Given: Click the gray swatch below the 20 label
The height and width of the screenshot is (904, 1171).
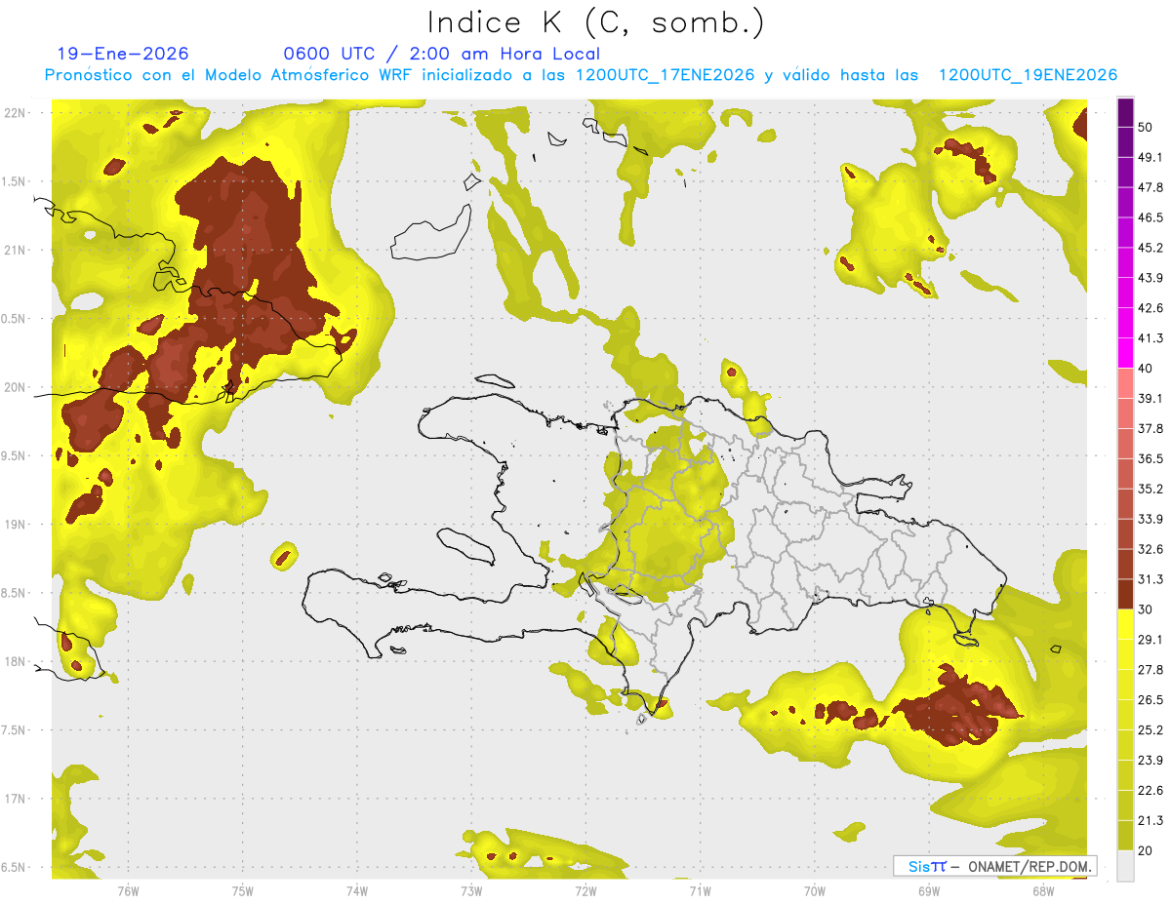Looking at the screenshot, I should [x=1126, y=866].
